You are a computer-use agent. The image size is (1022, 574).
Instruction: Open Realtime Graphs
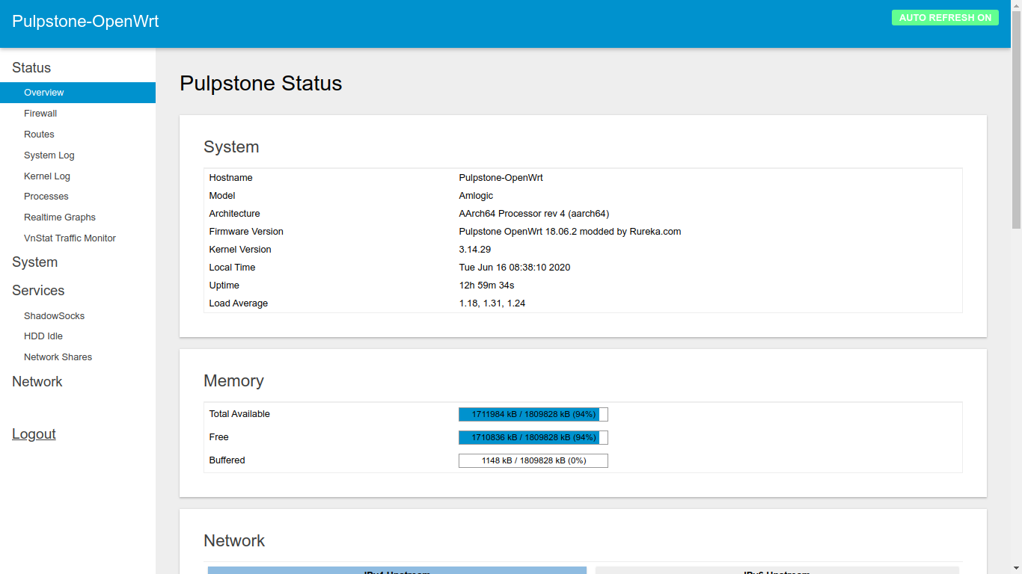(60, 217)
